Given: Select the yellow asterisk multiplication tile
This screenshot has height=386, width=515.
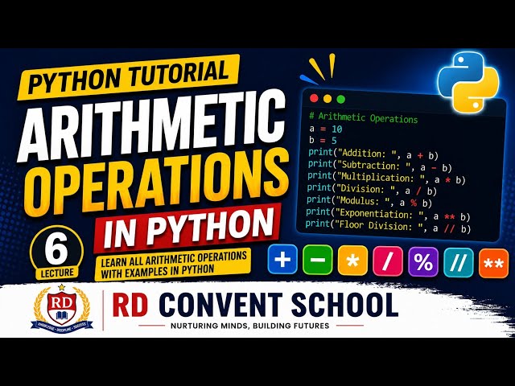Looking at the screenshot, I should coord(352,261).
